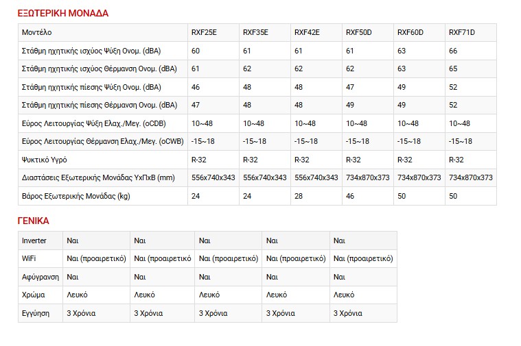Click the Inverter row label
The image size is (521, 346).
(34, 240)
